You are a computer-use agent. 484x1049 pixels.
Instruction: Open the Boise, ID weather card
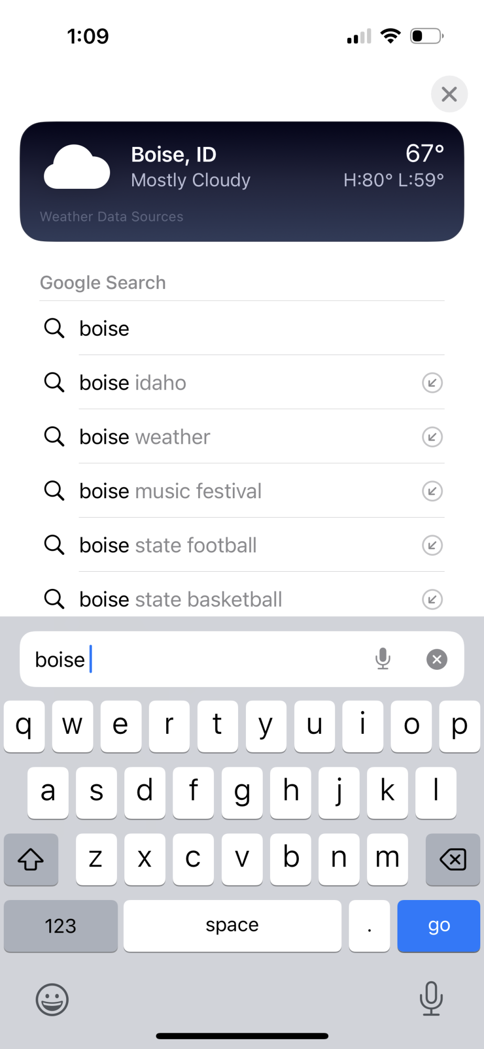coord(242,181)
